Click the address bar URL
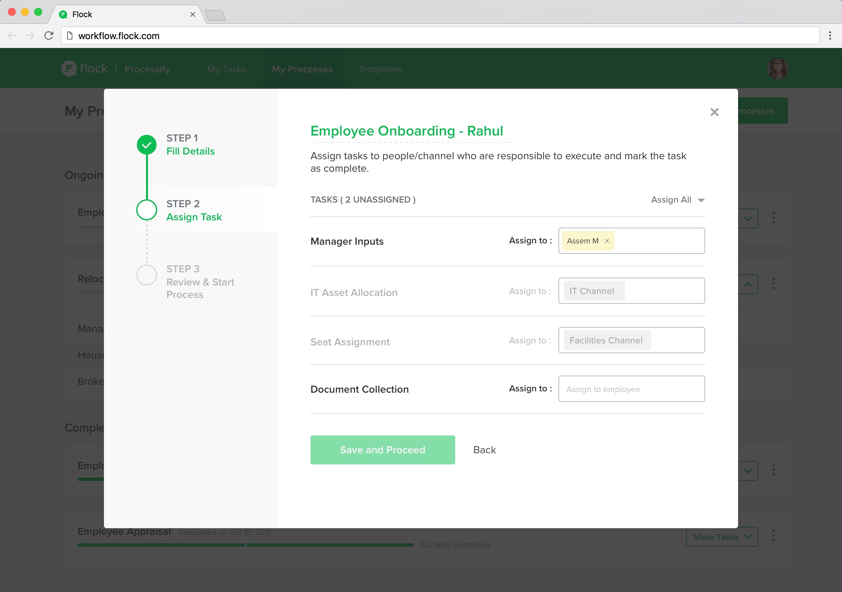 [119, 36]
